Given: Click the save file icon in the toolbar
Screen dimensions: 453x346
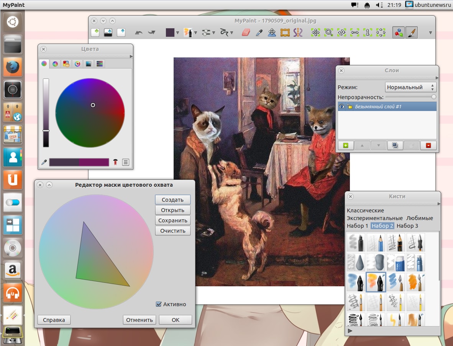Looking at the screenshot, I should tap(121, 32).
